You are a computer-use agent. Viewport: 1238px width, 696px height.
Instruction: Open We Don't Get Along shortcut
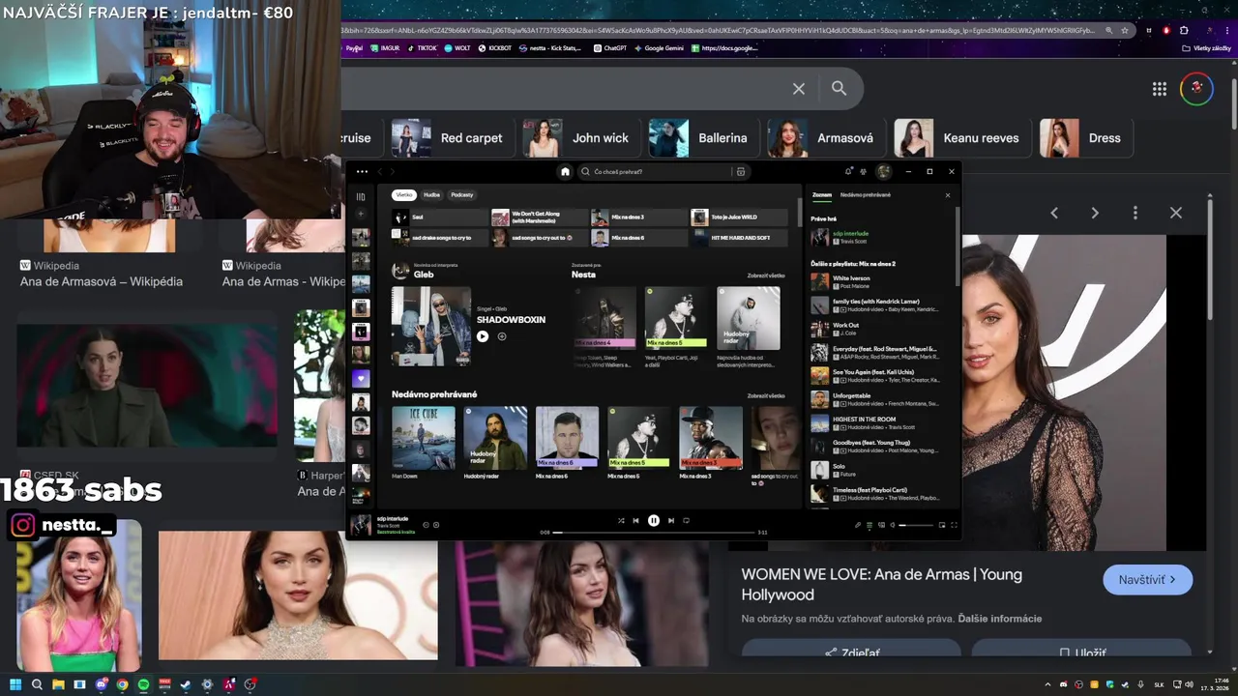click(x=540, y=217)
